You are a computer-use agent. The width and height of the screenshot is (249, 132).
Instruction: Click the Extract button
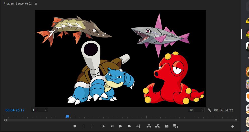tap(158, 126)
